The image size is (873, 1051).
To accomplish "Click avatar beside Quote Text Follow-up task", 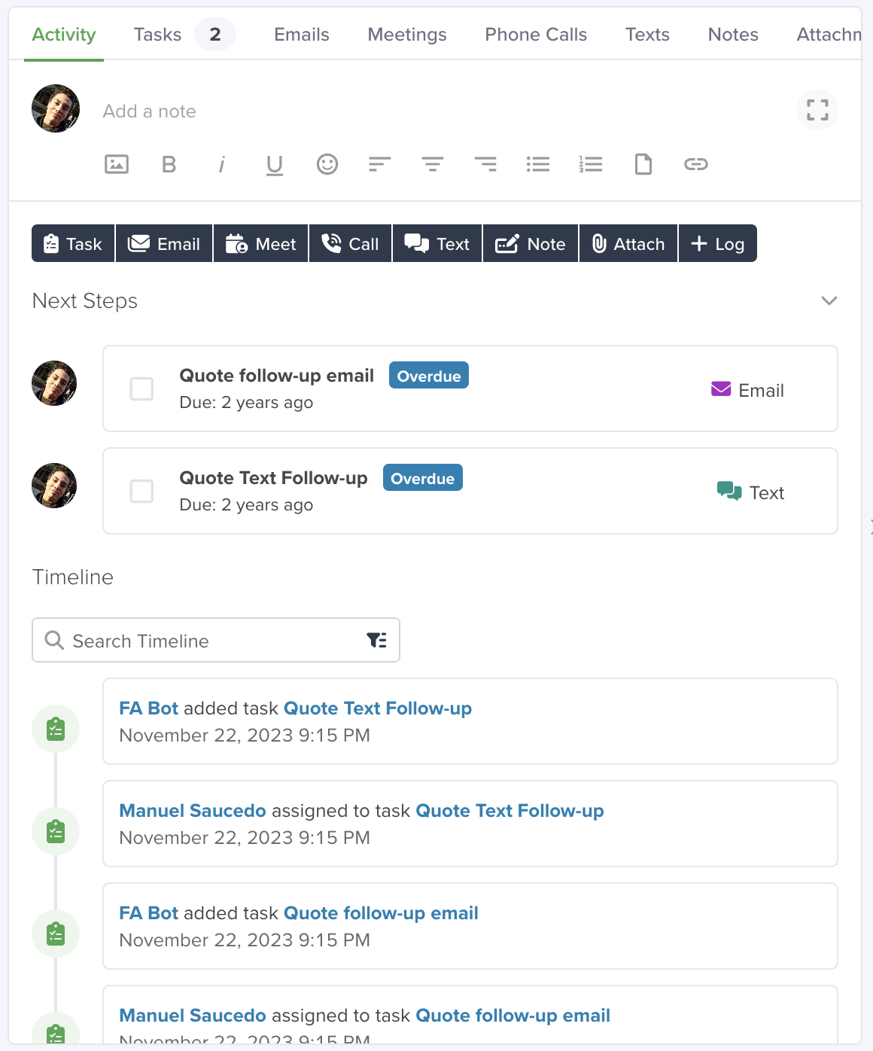I will coord(54,486).
